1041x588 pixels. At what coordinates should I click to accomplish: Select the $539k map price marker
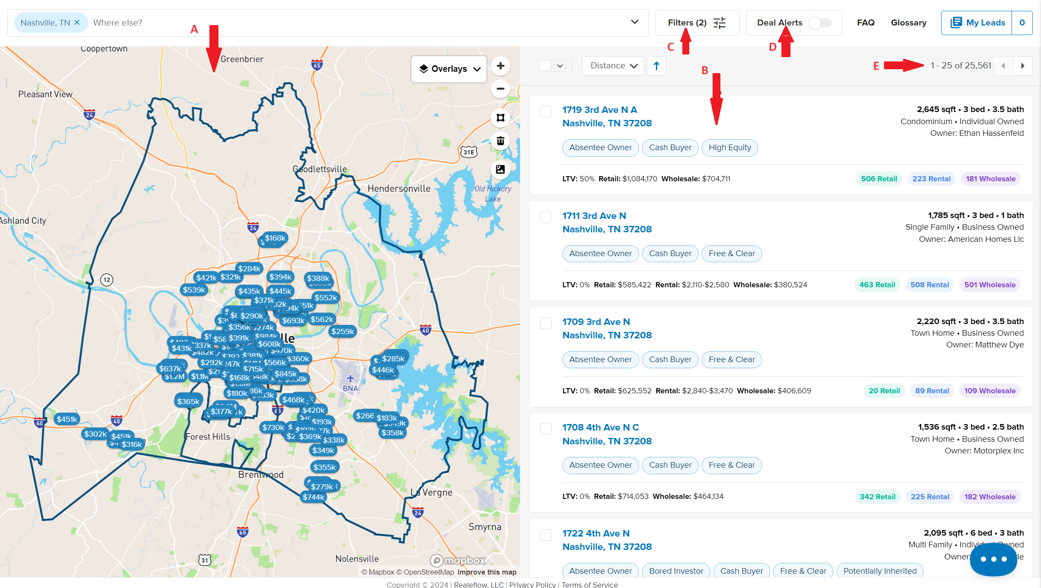click(x=193, y=290)
